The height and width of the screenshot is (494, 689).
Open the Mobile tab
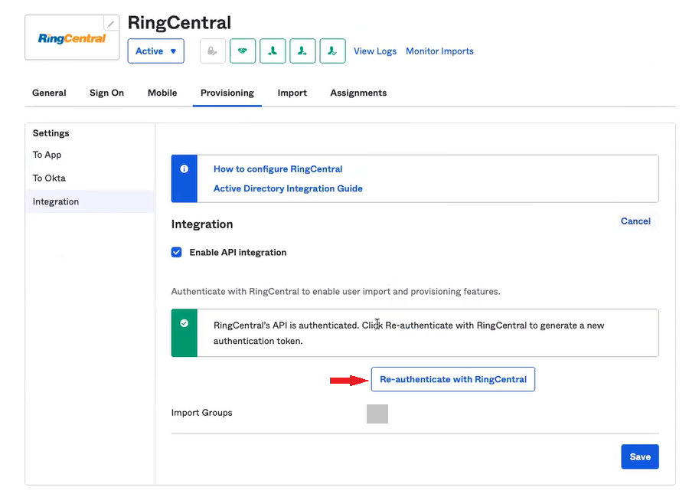[162, 93]
